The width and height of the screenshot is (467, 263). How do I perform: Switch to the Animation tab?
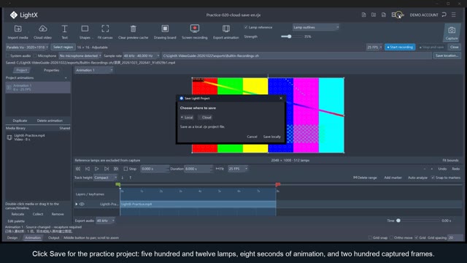point(32,237)
